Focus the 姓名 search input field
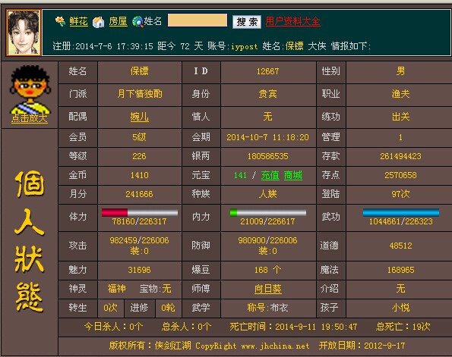 click(x=198, y=20)
